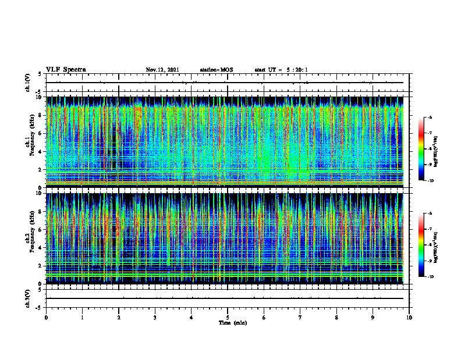Click the "-5" tick label on ch.3(V) axis
The height and width of the screenshot is (356, 461).
pos(39,307)
